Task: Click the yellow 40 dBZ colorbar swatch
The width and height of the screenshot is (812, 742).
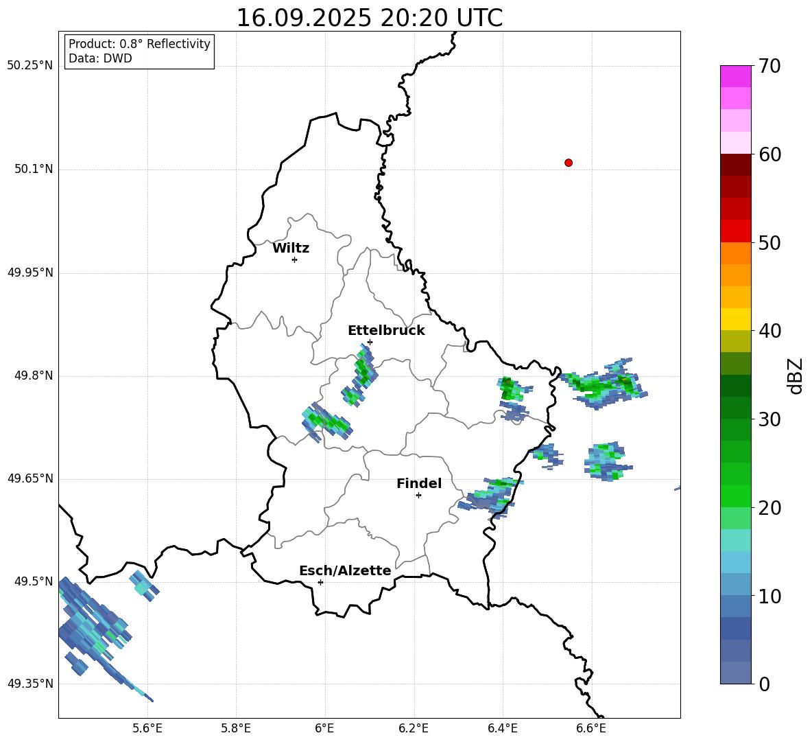Action: 735,319
